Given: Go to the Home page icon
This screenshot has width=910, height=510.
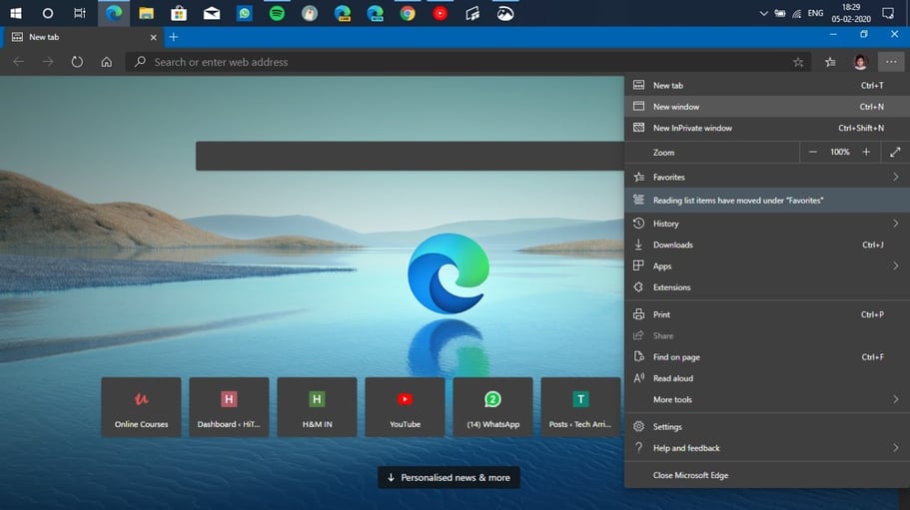Looking at the screenshot, I should click(106, 62).
